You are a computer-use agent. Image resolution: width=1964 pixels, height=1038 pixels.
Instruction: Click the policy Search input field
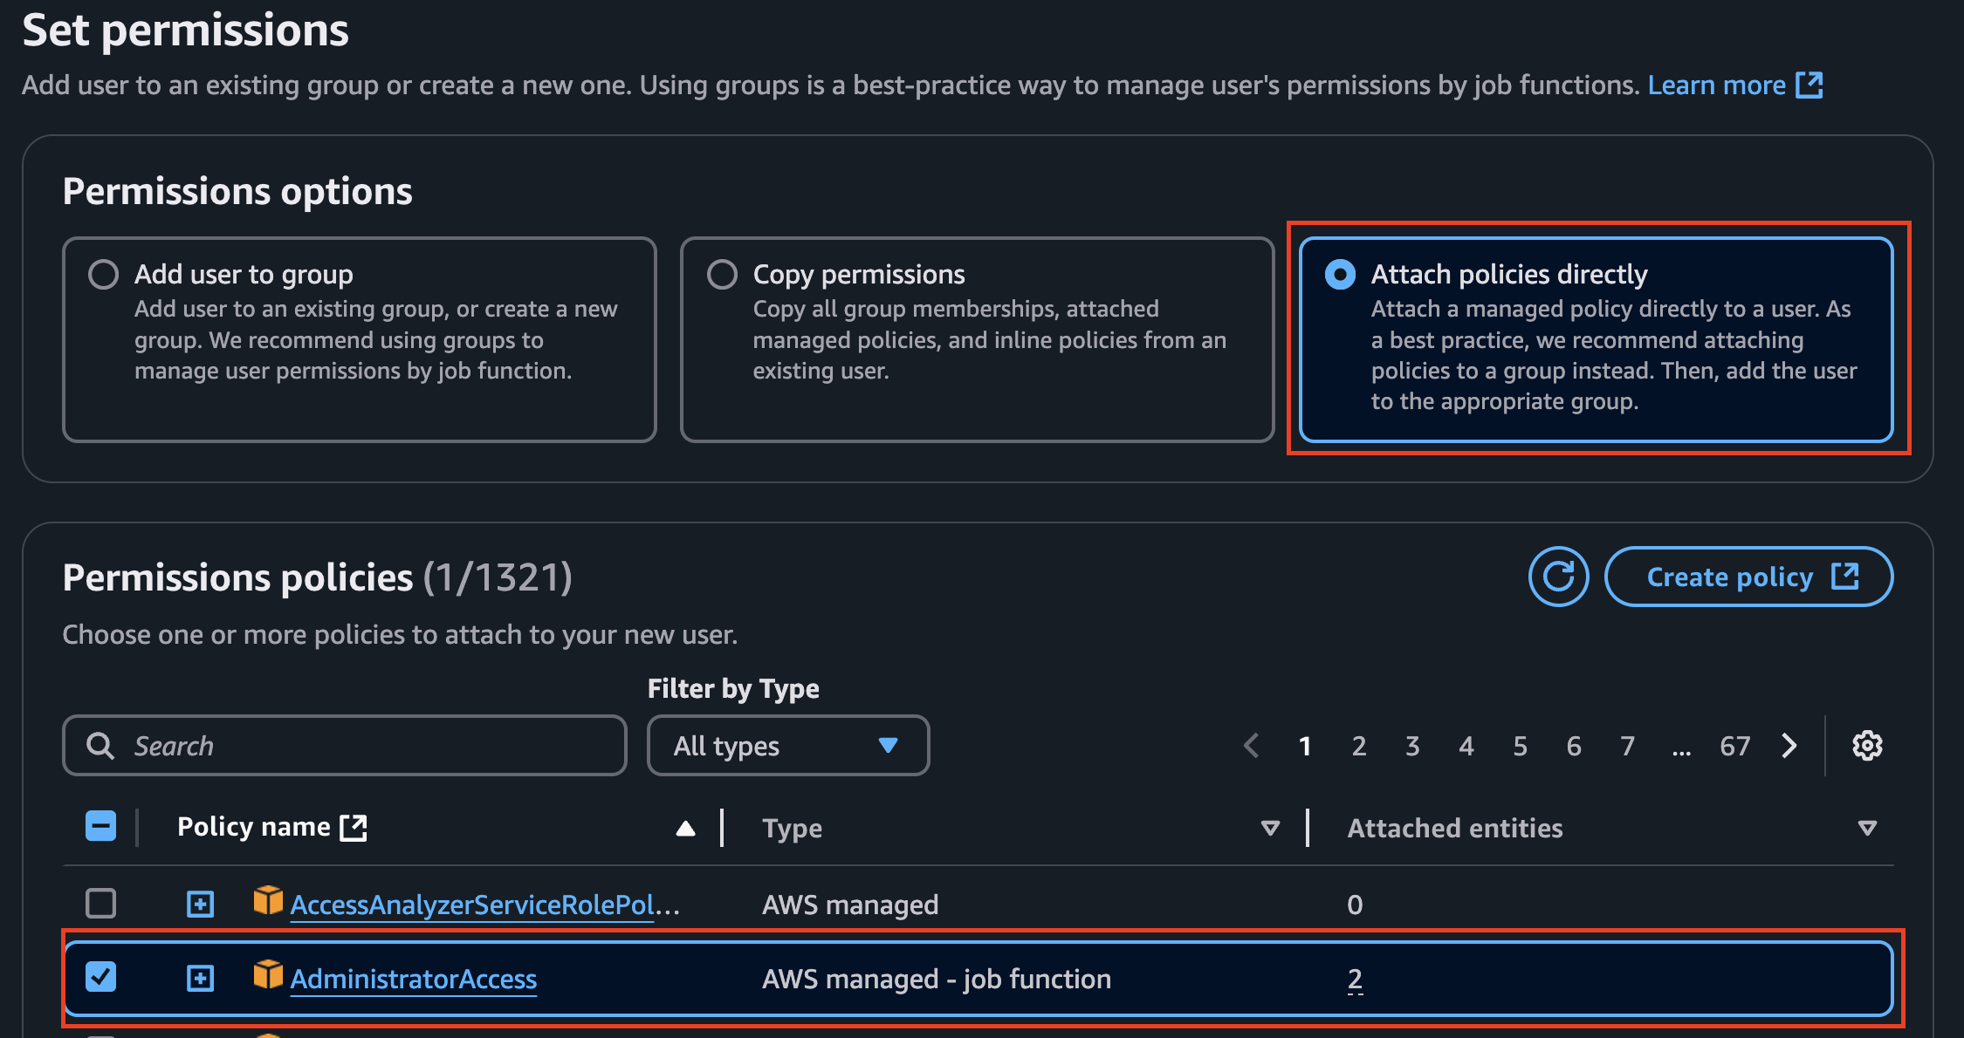click(345, 746)
